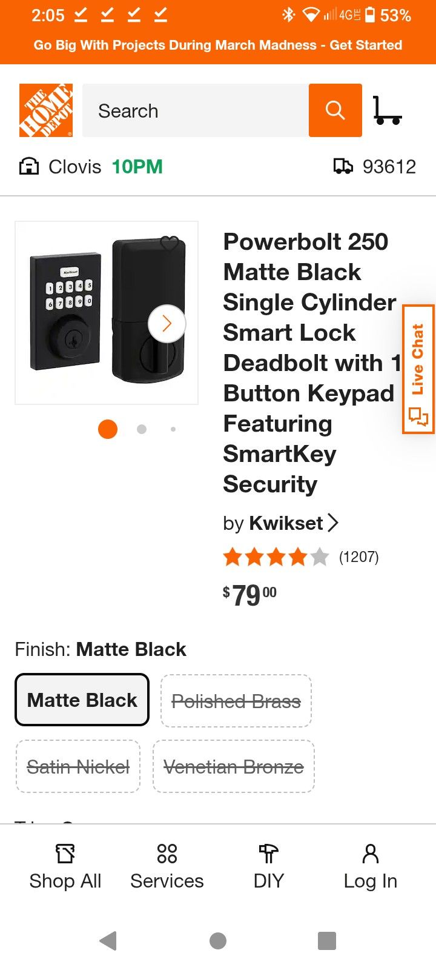Open the Live Chat side tab
This screenshot has width=436, height=970.
[x=418, y=369]
